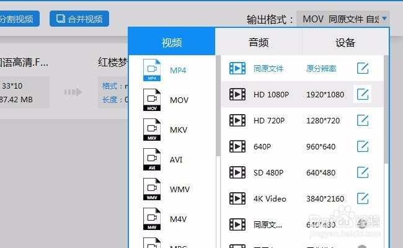Click the 3840*2160 resolution value

click(x=325, y=198)
